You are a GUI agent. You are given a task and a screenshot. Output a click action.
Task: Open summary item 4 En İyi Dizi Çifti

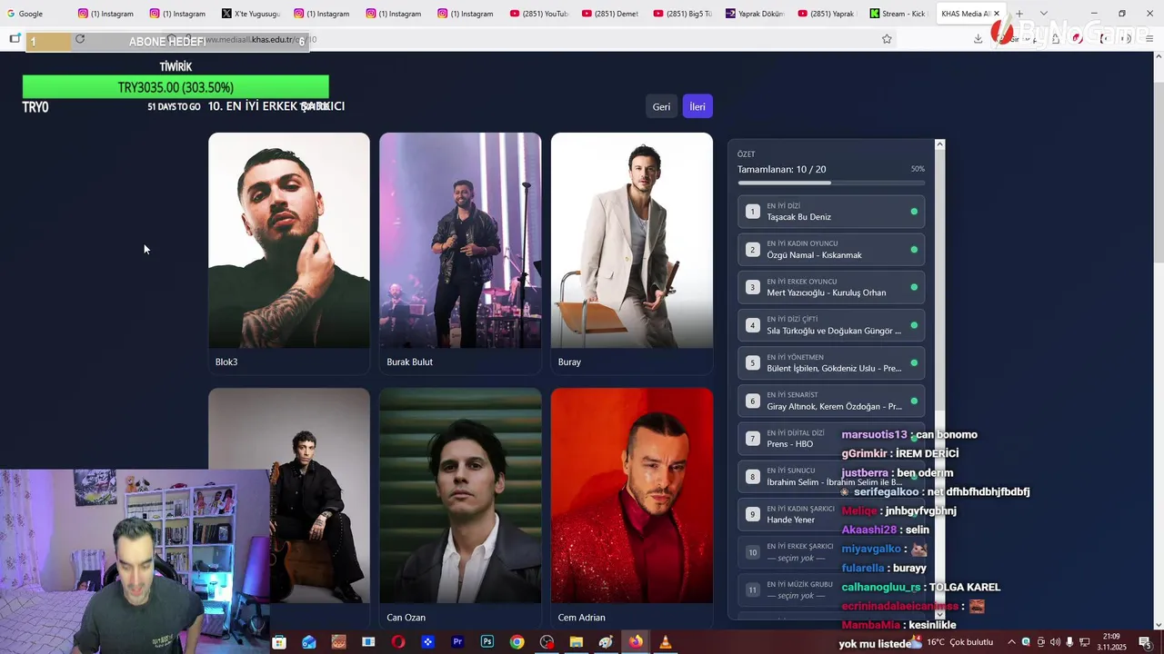(831, 325)
